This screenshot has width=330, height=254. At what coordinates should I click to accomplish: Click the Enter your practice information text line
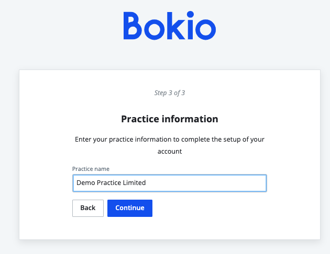coord(169,140)
